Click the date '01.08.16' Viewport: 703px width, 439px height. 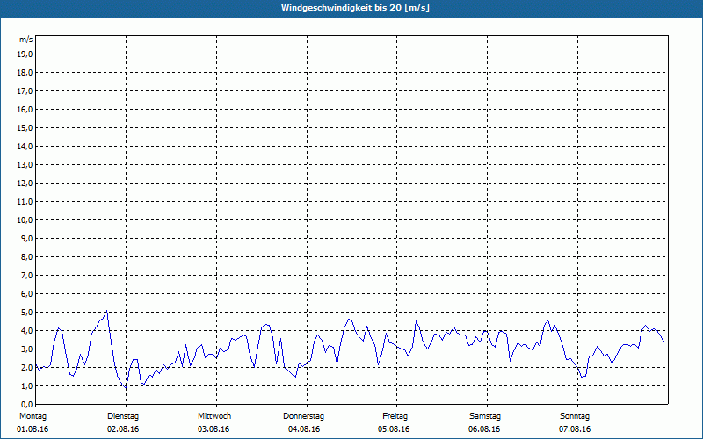(33, 429)
